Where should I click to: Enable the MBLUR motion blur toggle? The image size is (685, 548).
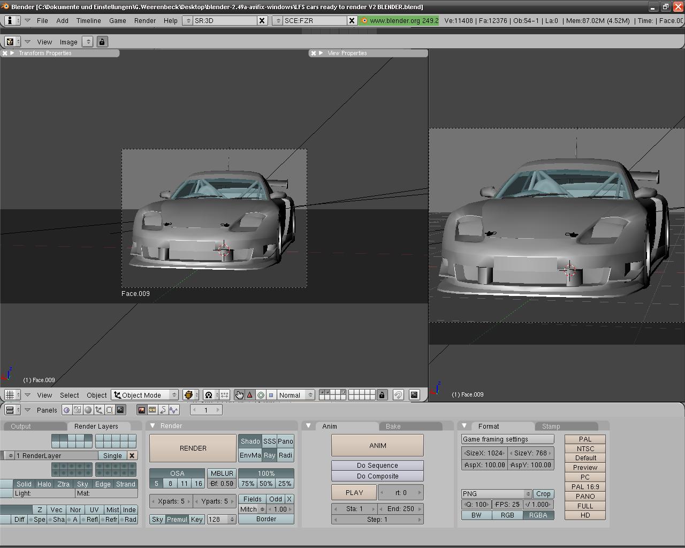click(x=222, y=473)
